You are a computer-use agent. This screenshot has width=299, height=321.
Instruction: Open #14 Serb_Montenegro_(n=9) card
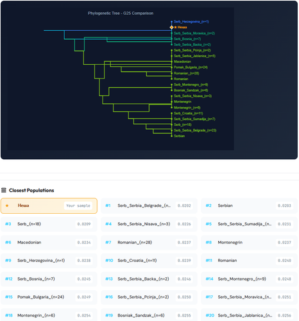[249, 279]
